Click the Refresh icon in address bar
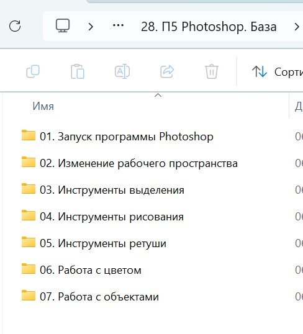The image size is (303, 334). 15,26
